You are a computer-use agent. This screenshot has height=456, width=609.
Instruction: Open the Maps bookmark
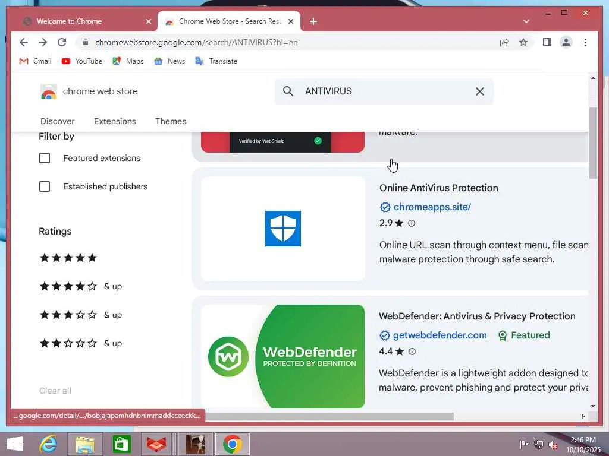point(128,61)
